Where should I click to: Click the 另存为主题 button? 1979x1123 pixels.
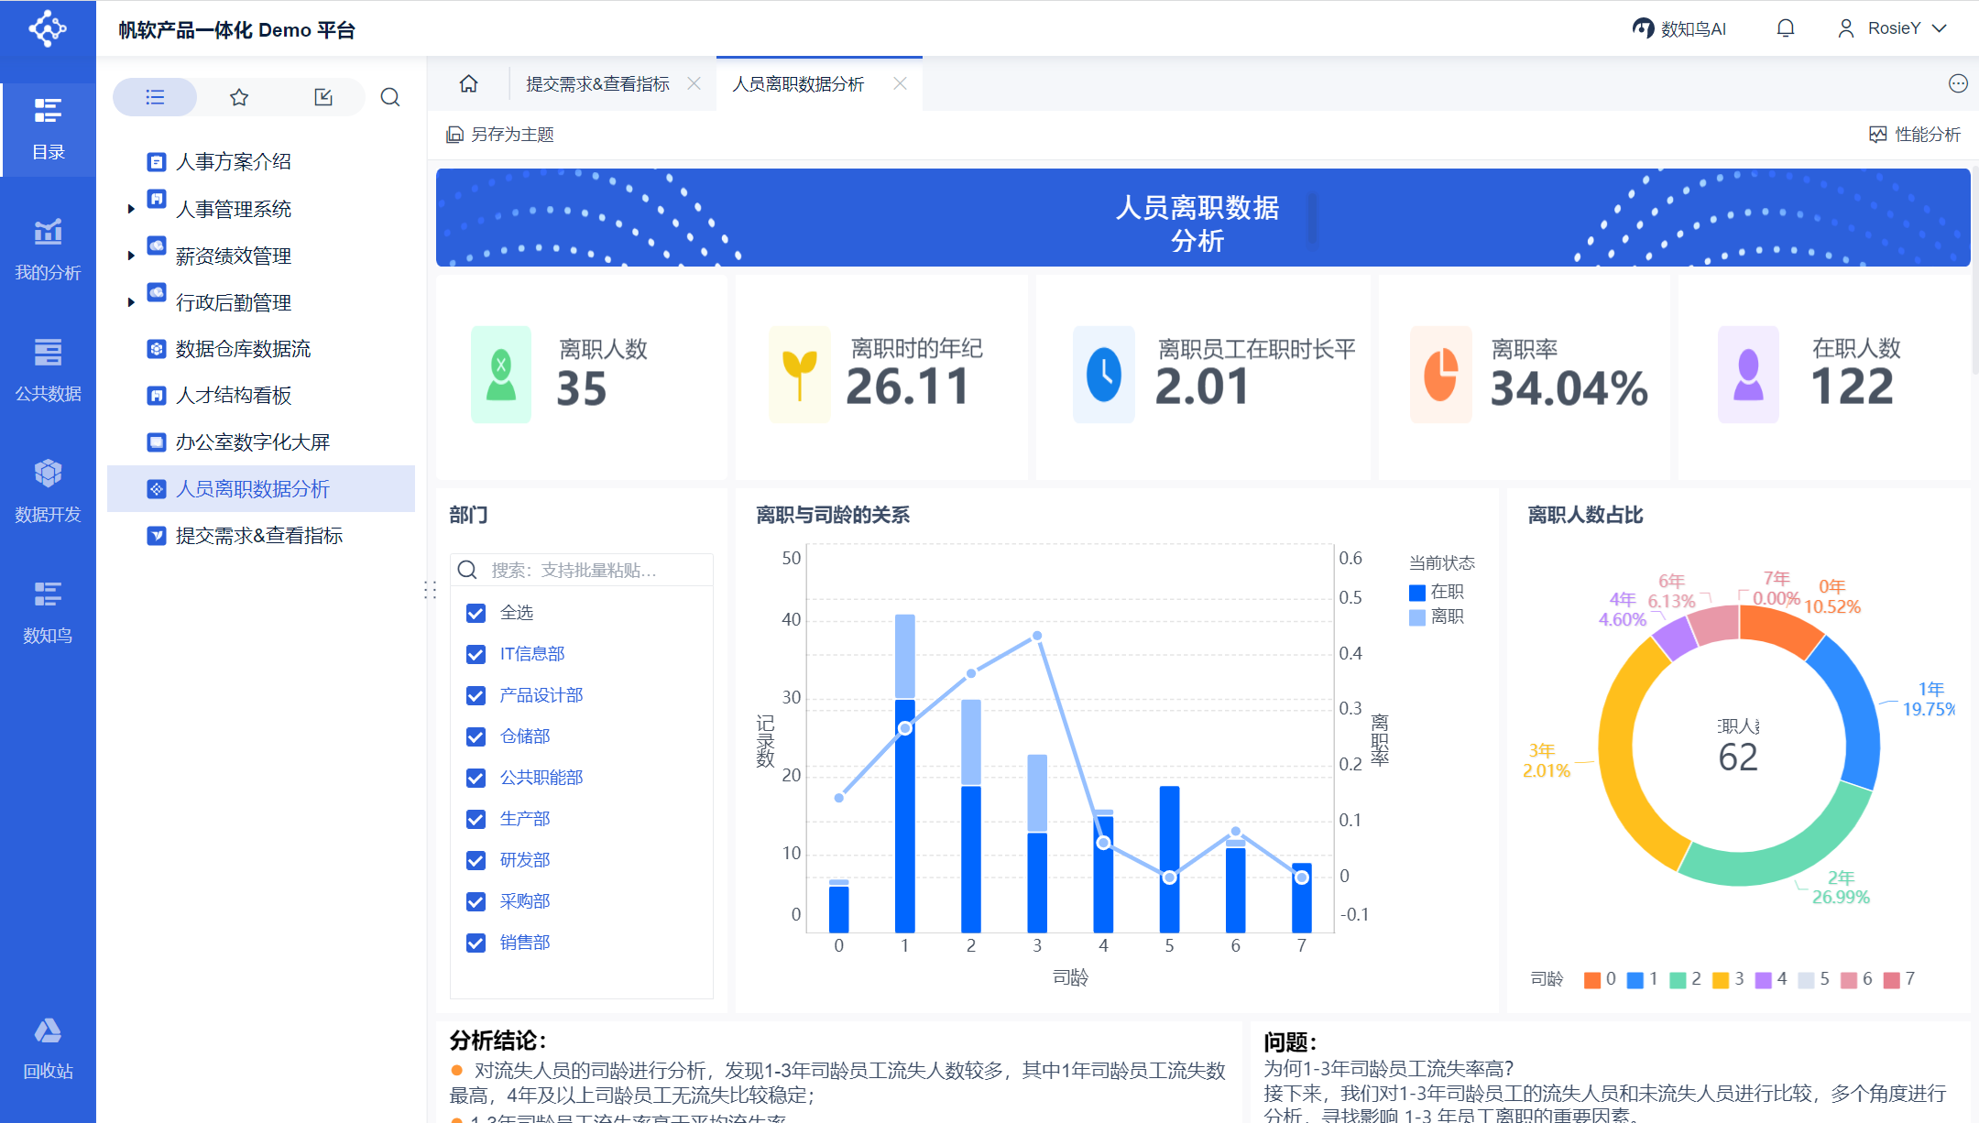[x=500, y=135]
